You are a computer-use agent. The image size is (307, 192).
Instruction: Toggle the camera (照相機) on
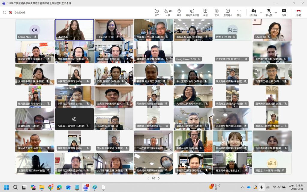click(254, 12)
